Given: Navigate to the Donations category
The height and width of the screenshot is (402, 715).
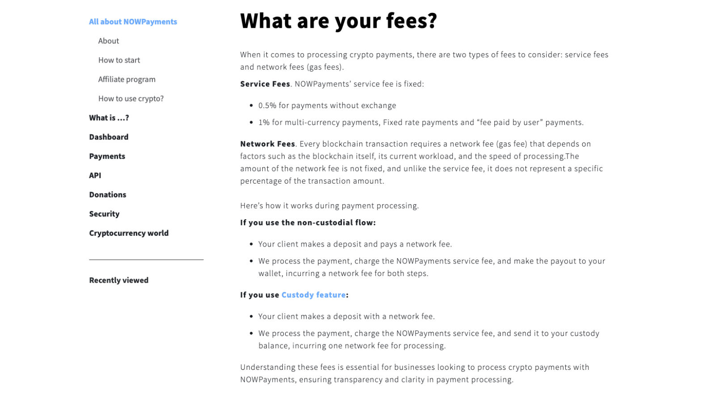Looking at the screenshot, I should (108, 194).
